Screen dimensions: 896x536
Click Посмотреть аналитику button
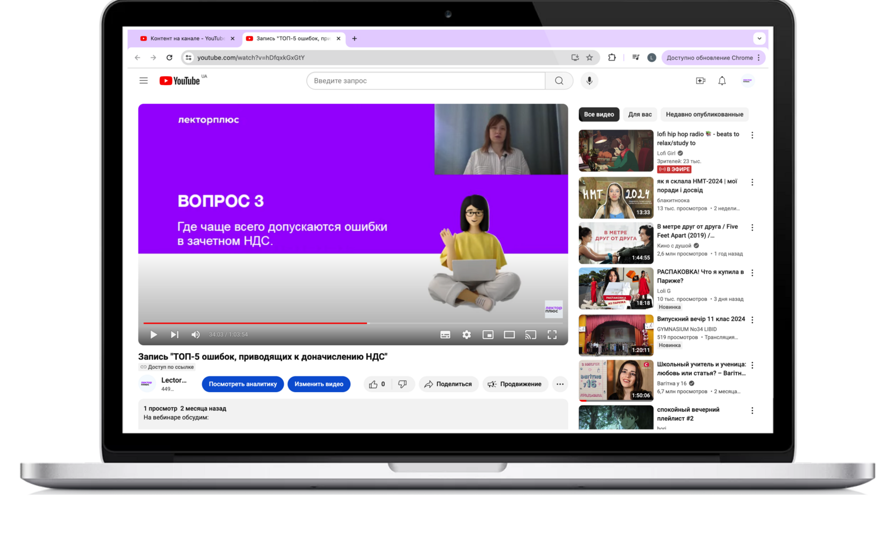[243, 384]
